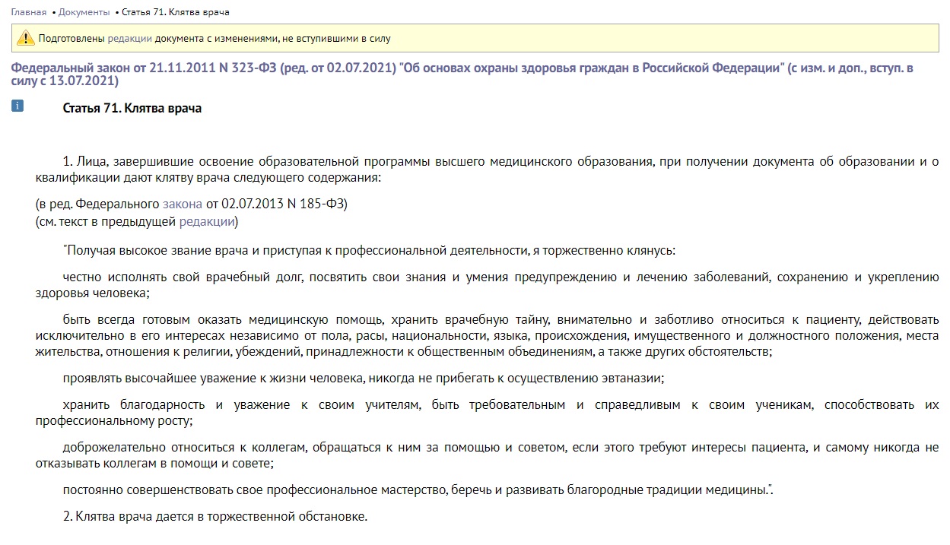The width and height of the screenshot is (950, 545).
Task: Click the text (см. текст в предыдущей
Action: point(106,221)
